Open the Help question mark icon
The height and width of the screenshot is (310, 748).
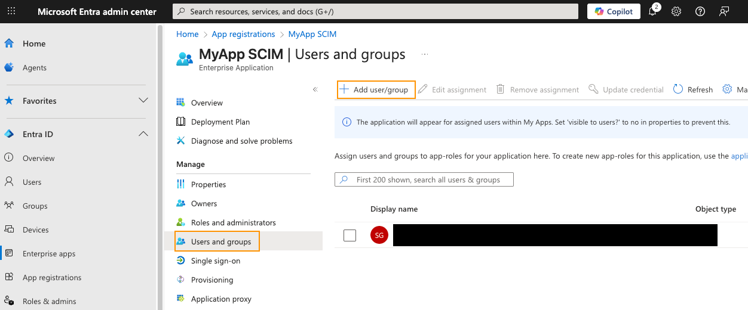(700, 11)
